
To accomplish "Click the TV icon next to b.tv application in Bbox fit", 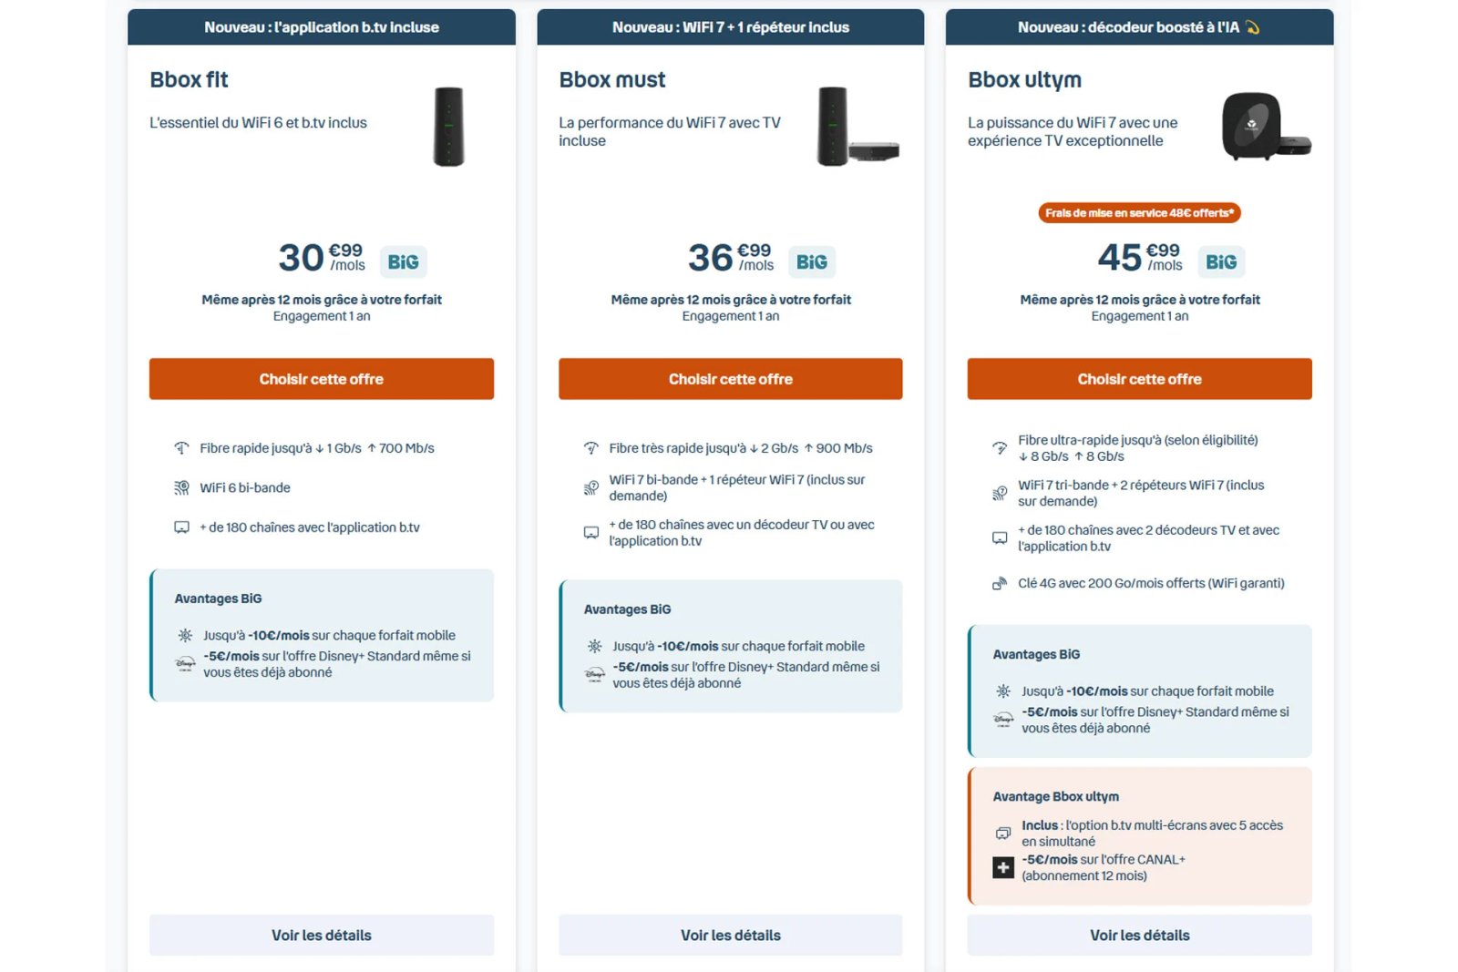I will click(181, 527).
